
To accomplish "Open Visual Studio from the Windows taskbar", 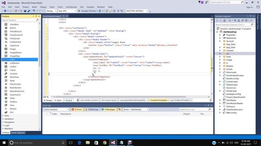I will tap(113, 142).
